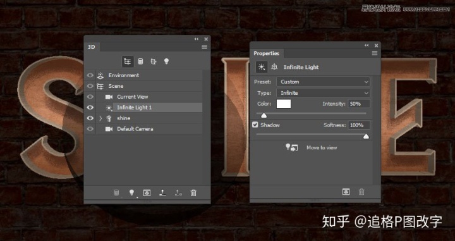Click the Current View camera icon
This screenshot has width=455, height=241.
tap(109, 97)
